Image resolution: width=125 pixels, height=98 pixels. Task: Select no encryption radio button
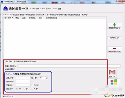tap(32, 89)
